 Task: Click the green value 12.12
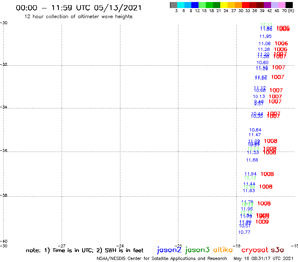click(250, 178)
